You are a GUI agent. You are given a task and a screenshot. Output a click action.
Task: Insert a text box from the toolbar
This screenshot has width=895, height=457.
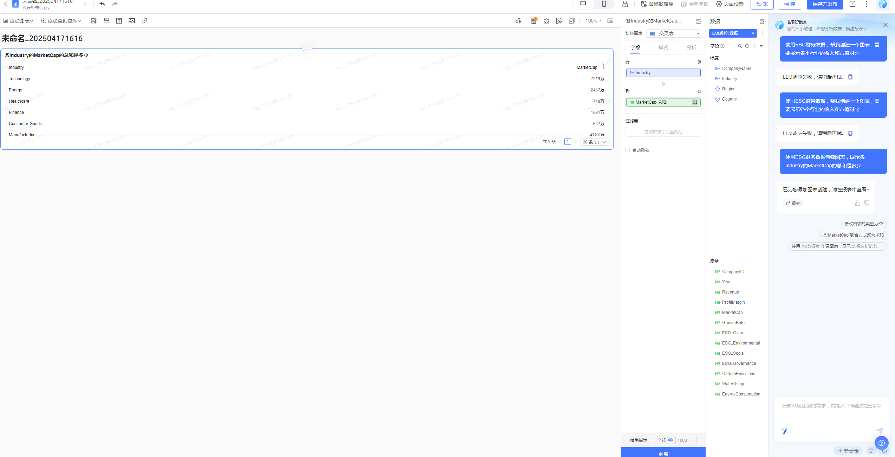[x=119, y=21]
